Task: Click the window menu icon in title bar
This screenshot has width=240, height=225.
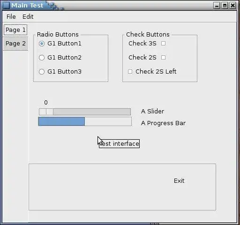Action: coord(7,5)
